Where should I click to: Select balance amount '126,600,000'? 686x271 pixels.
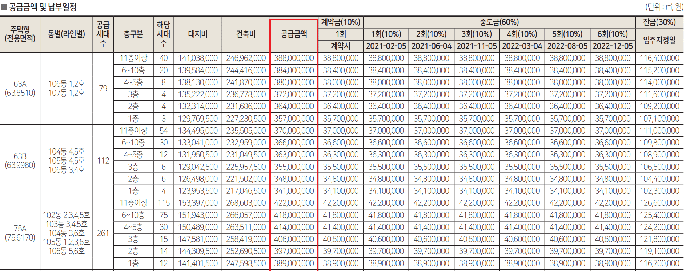tap(659, 203)
